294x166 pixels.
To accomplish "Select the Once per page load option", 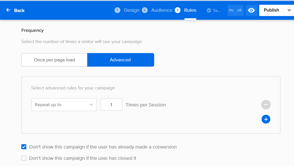I will [54, 60].
